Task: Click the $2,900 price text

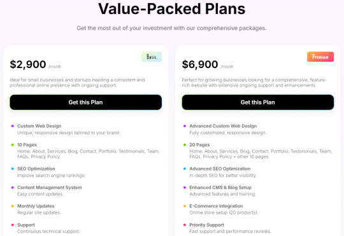Action: pyautogui.click(x=28, y=64)
